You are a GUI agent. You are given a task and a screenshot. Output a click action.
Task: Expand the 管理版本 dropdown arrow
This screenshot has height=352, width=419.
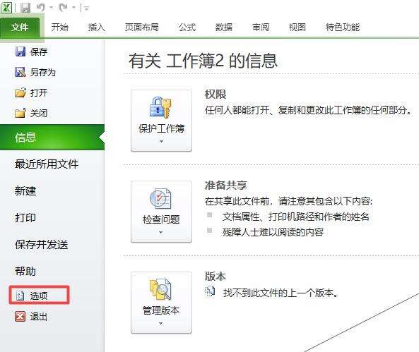click(x=161, y=324)
